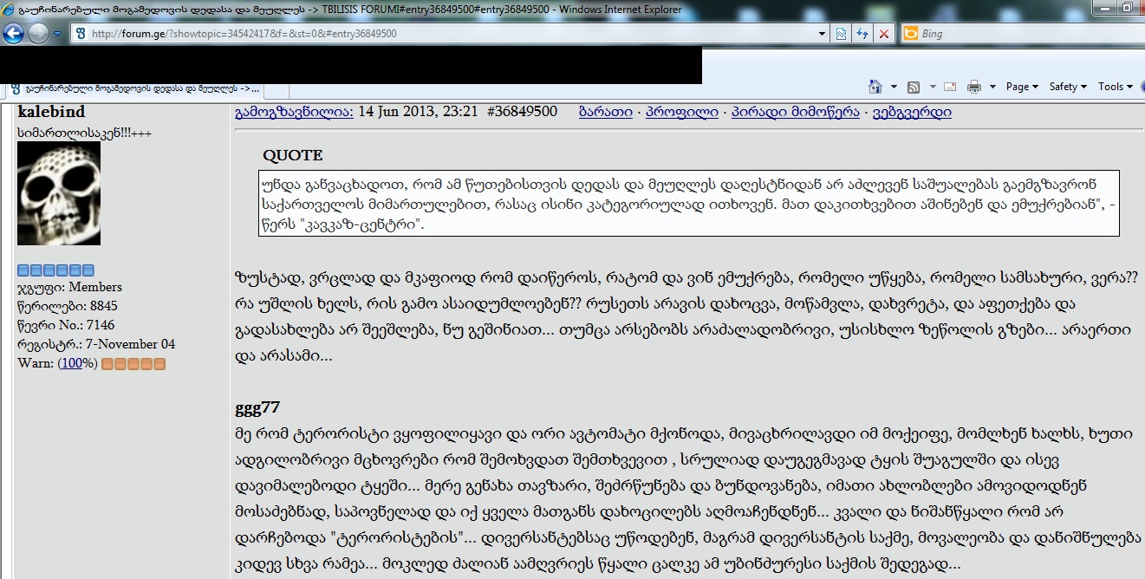This screenshot has height=579, width=1145.
Task: Open the ვებგვერდი website link
Action: tap(912, 112)
